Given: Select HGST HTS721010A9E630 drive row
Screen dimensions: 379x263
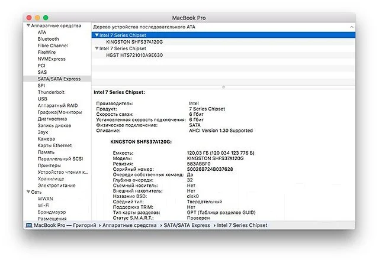Looking at the screenshot, I should point(223,55).
